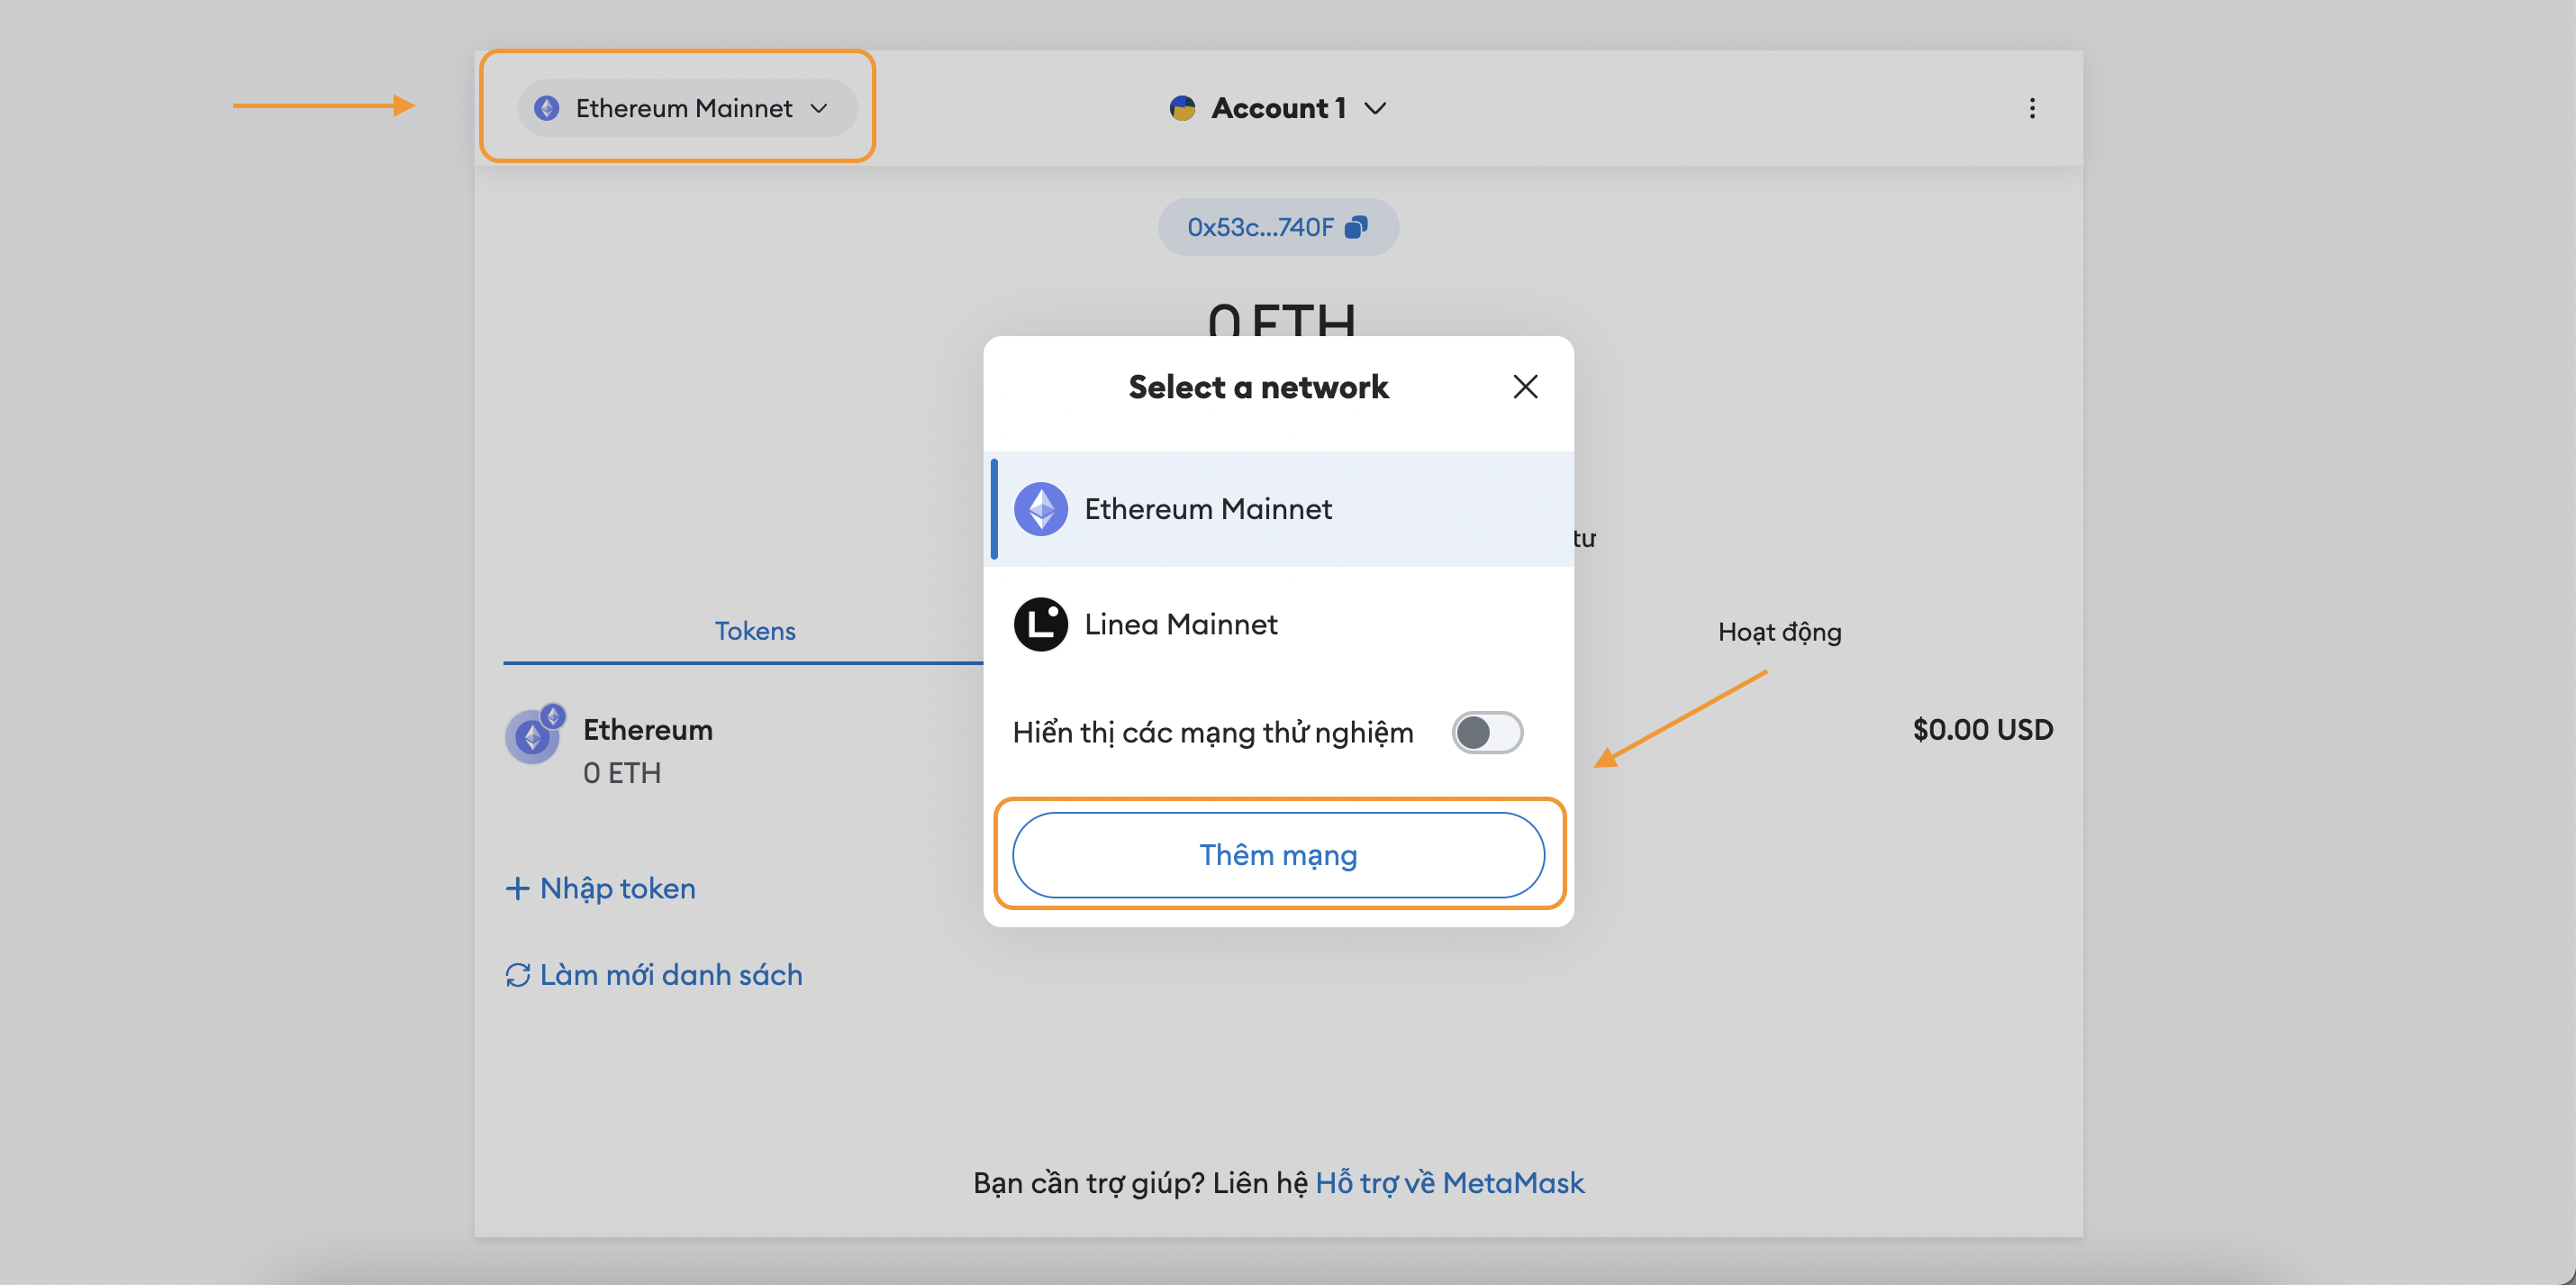Switch to the Hoạt động tab

[1778, 633]
